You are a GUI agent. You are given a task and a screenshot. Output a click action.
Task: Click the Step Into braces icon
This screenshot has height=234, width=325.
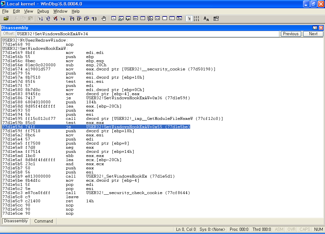tap(72, 19)
